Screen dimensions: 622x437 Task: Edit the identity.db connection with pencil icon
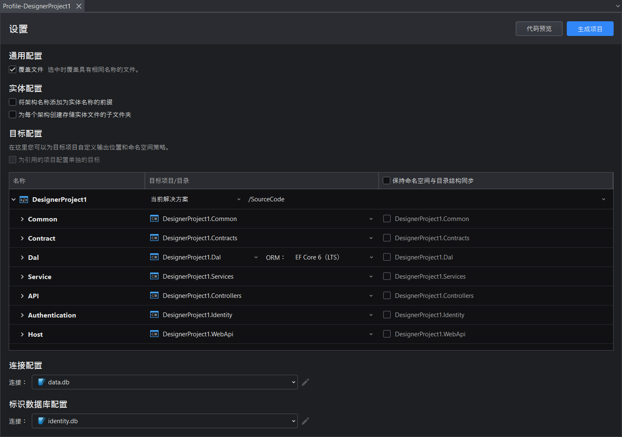click(x=305, y=421)
